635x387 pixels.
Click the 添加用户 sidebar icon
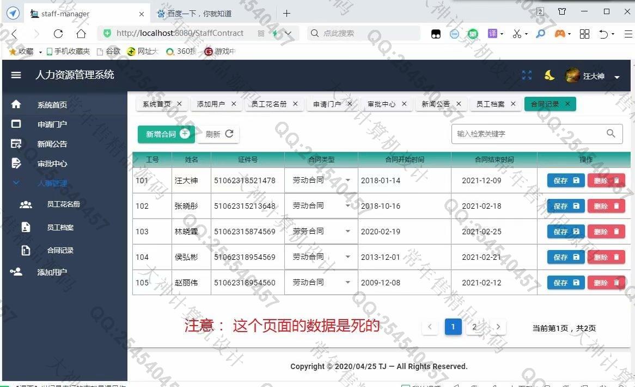click(16, 272)
